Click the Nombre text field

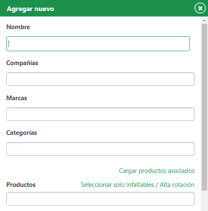point(98,44)
